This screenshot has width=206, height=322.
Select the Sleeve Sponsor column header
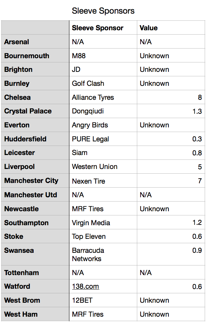pyautogui.click(x=97, y=28)
